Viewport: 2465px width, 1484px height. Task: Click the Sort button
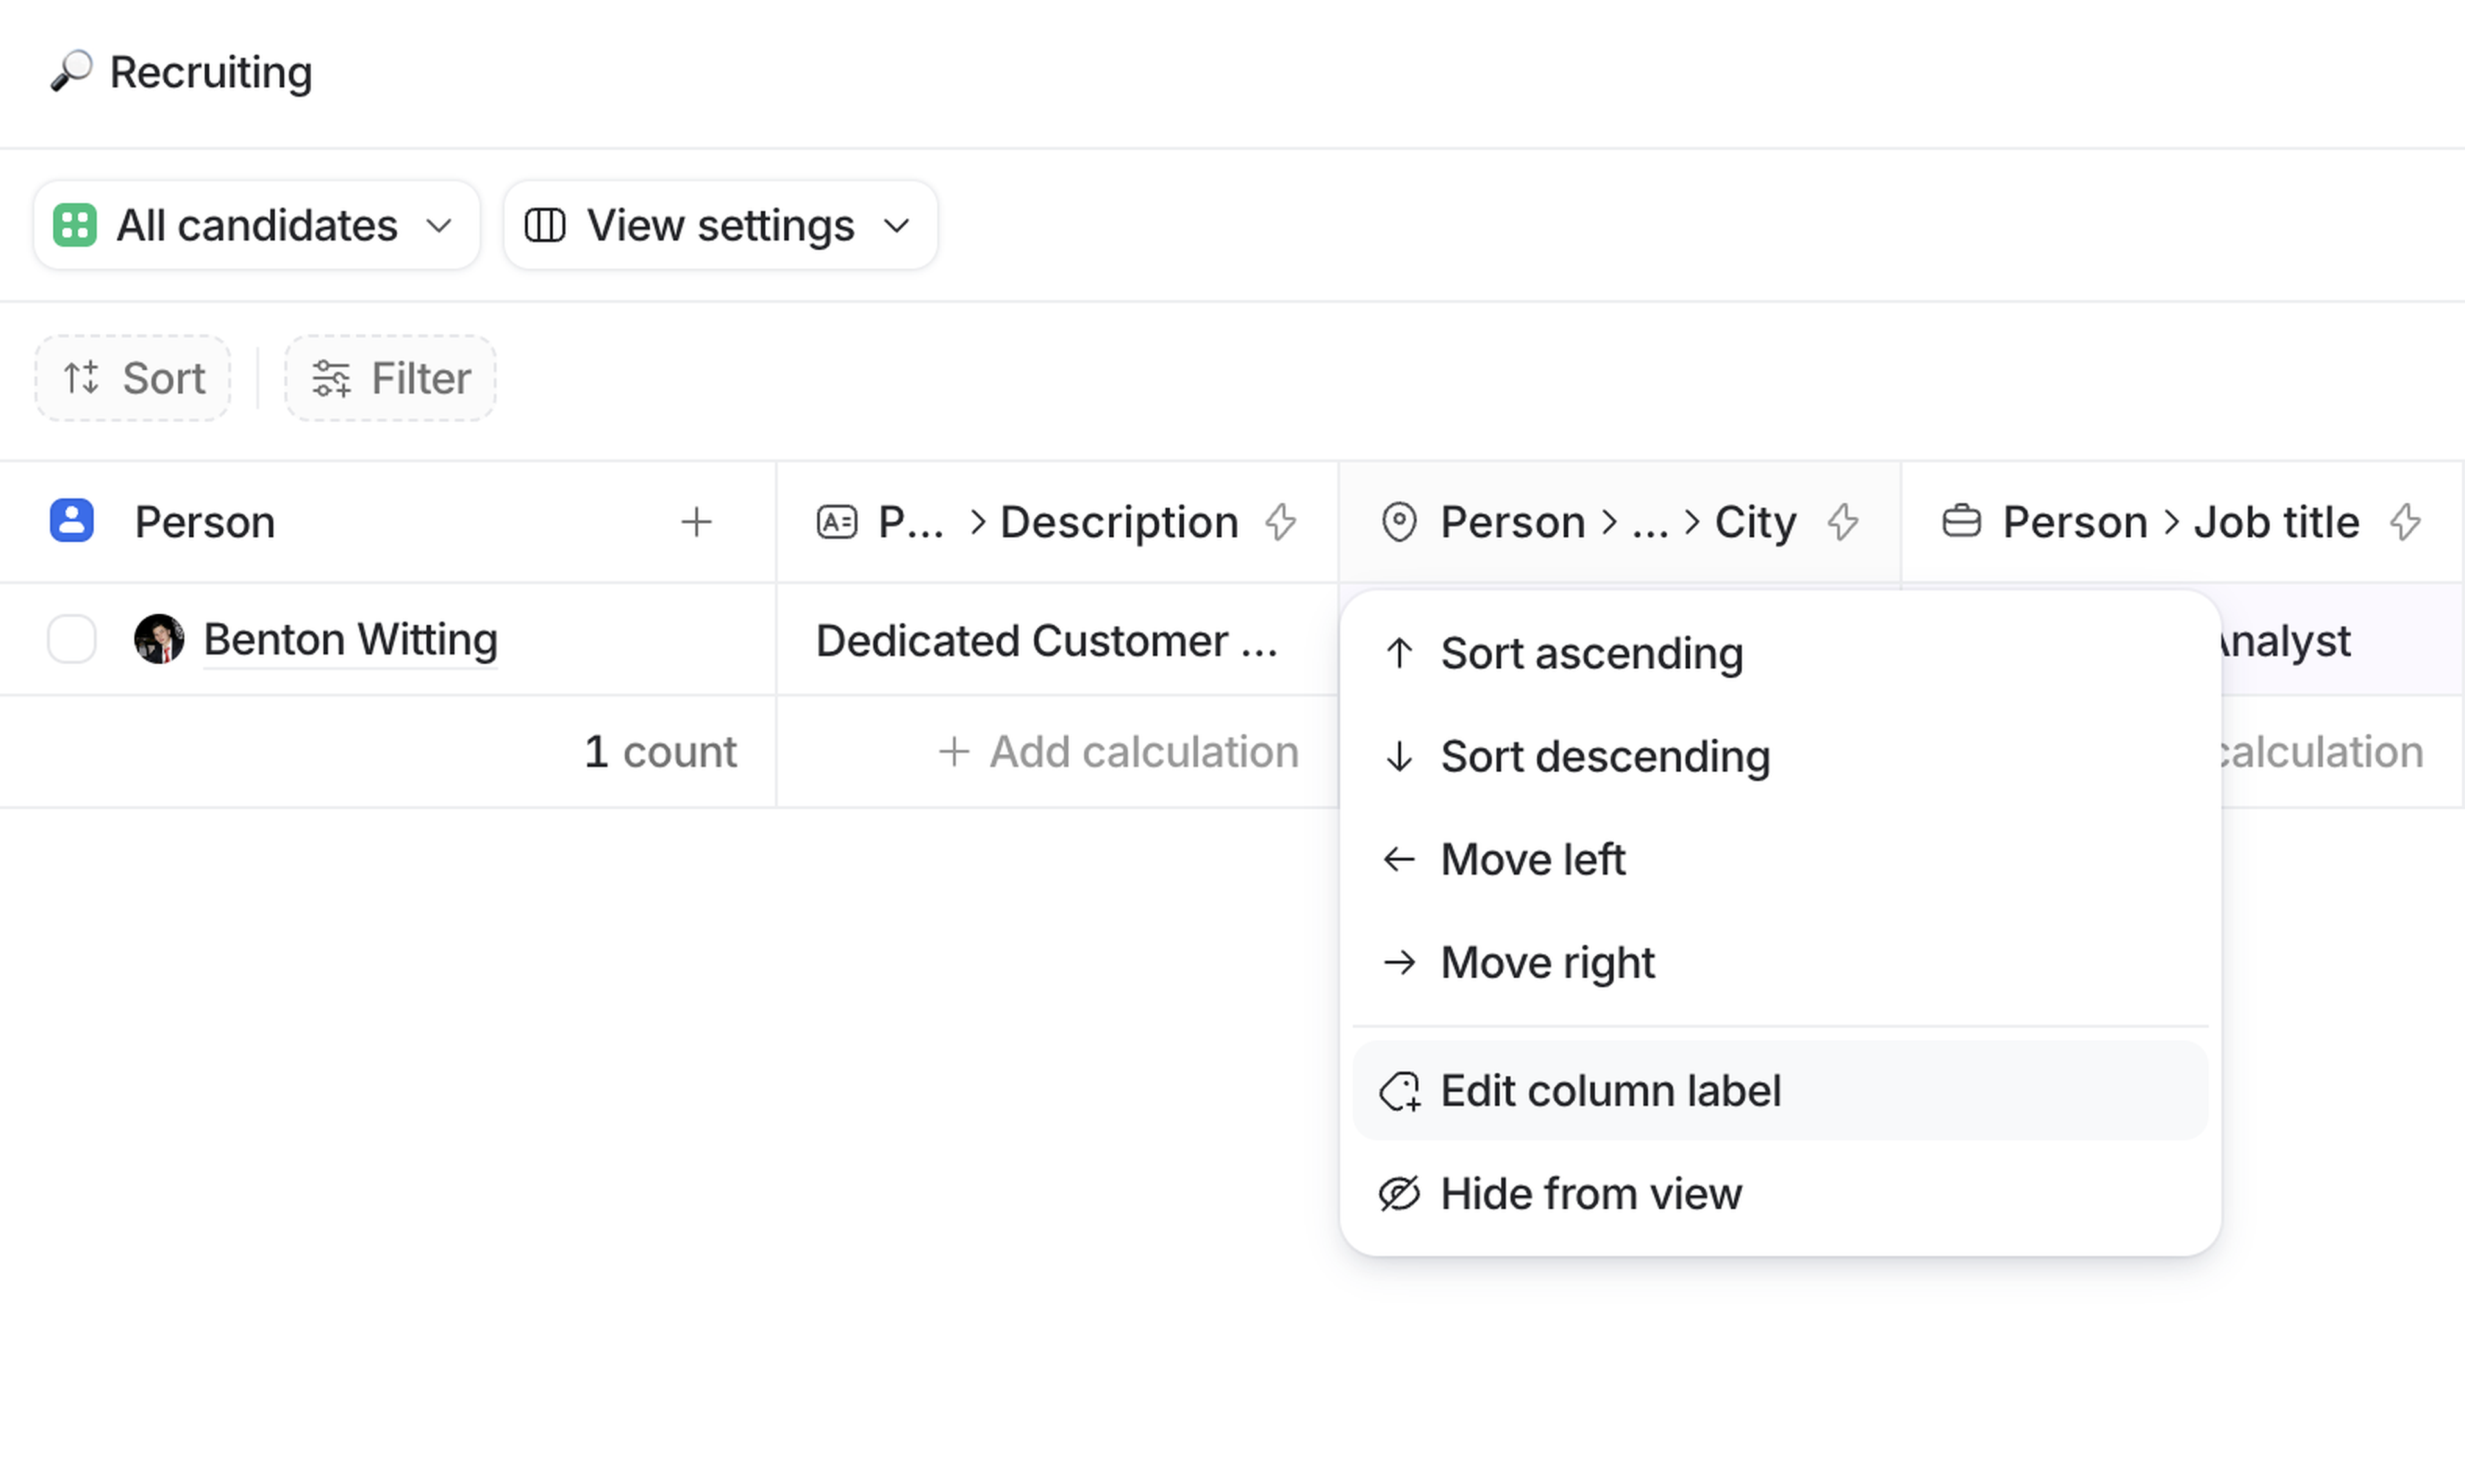133,379
